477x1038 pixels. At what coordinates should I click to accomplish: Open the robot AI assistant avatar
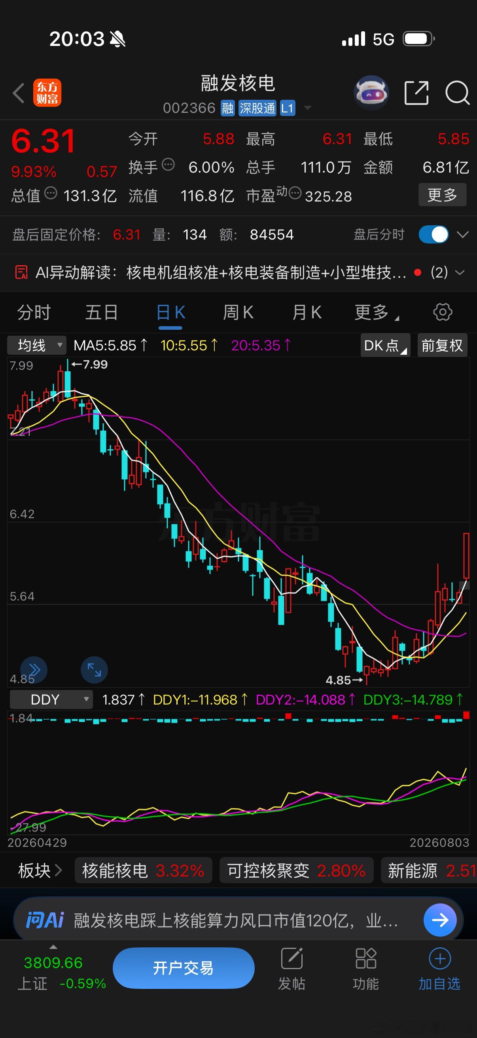(371, 93)
